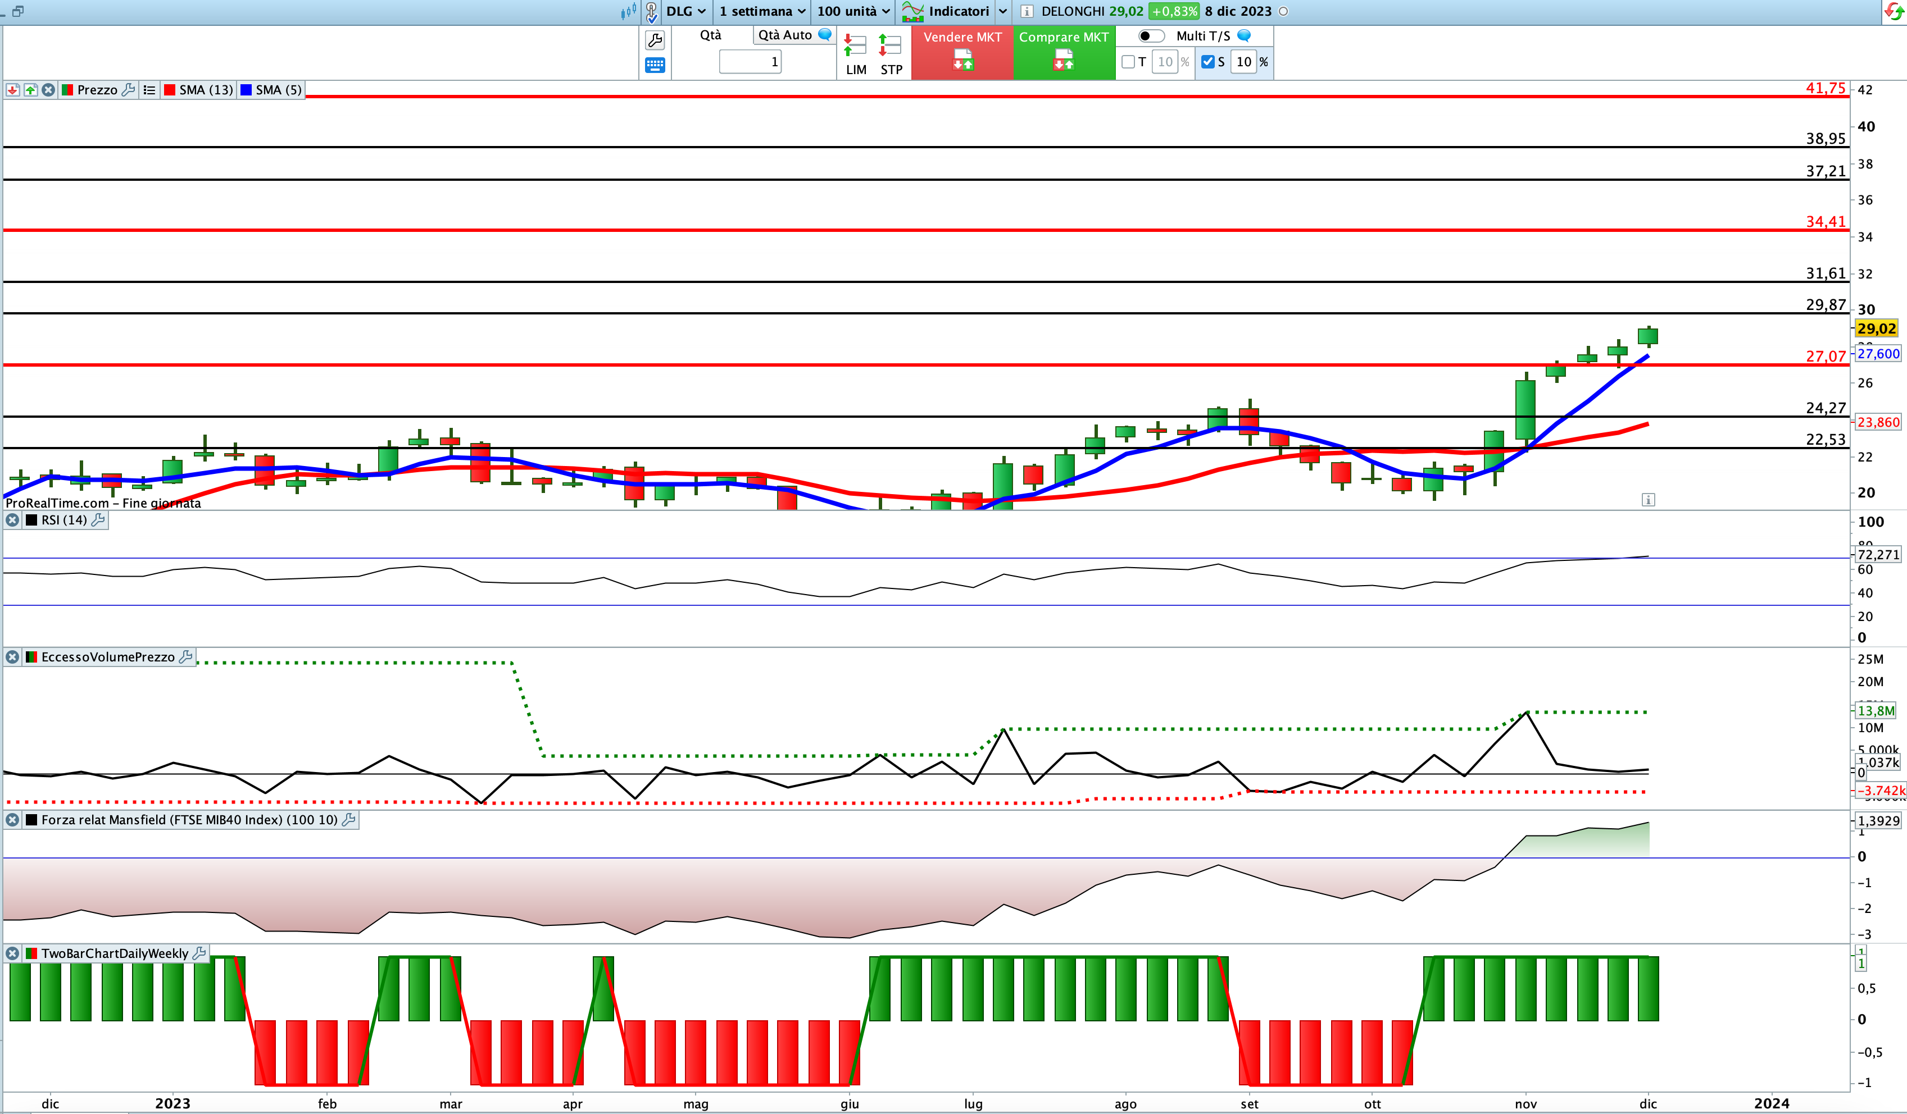Click the Qtà Auto help bubble icon
The image size is (1907, 1114).
[825, 35]
